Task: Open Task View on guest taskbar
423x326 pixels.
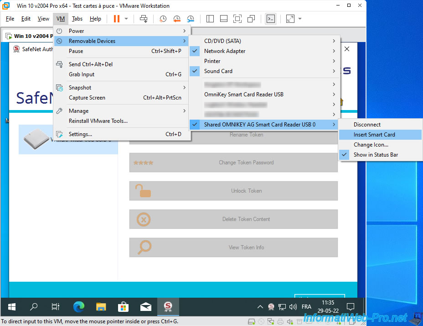Action: point(56,306)
